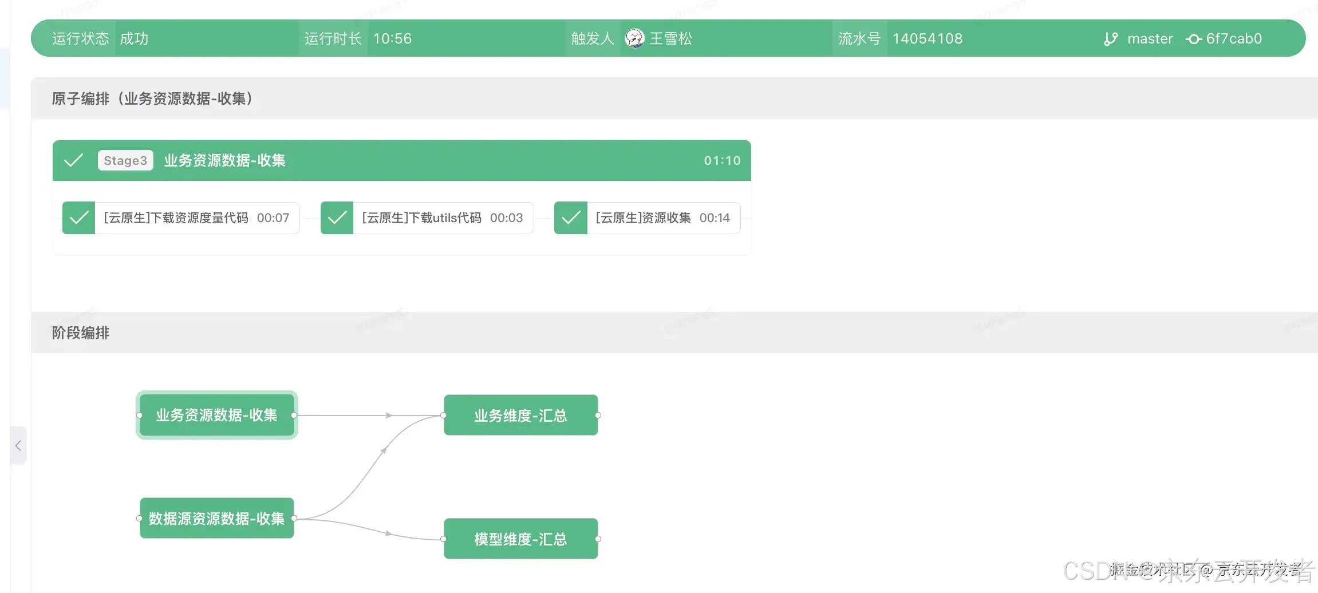Toggle selection of the 模型维度-汇总 node
1318x593 pixels.
click(x=520, y=539)
